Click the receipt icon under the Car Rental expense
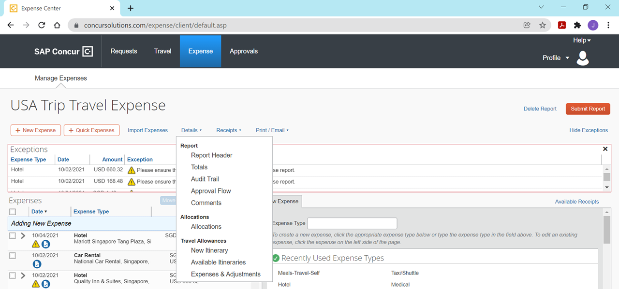The width and height of the screenshot is (619, 289). (x=37, y=264)
